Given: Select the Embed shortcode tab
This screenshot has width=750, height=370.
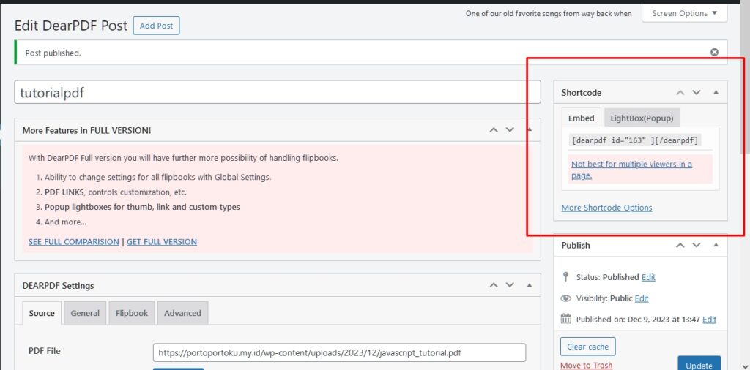Looking at the screenshot, I should [x=581, y=118].
